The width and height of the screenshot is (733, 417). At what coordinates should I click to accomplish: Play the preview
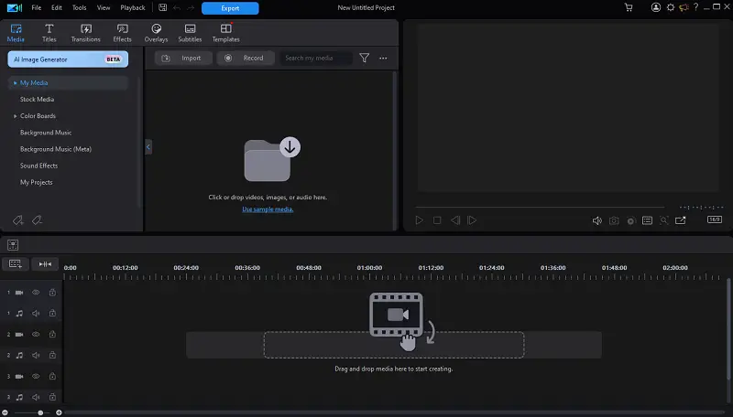420,220
